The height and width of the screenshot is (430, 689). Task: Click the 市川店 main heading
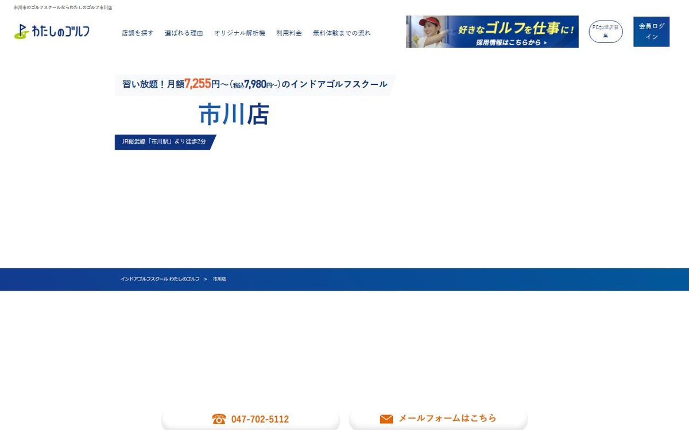click(x=234, y=115)
